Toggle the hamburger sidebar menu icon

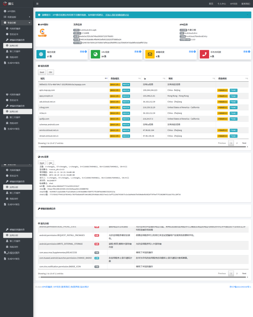point(37,4)
